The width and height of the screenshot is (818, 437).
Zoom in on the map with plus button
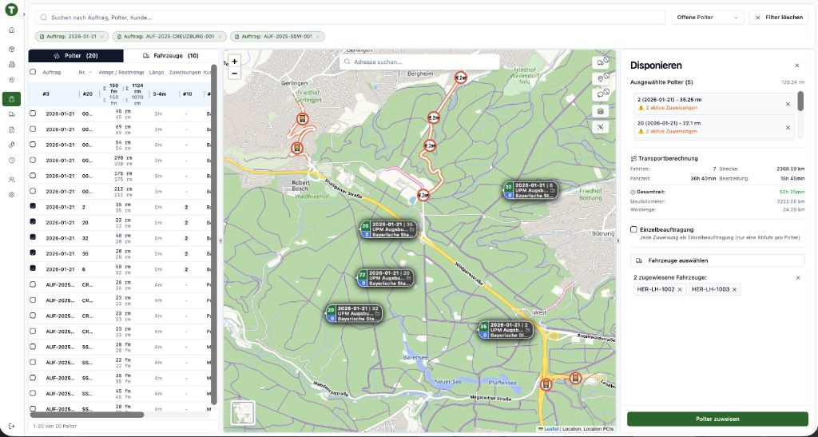pos(234,61)
